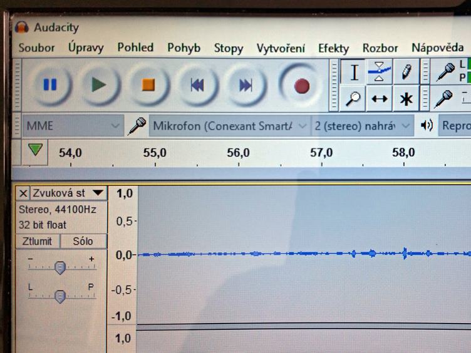Start recording with the red Record button

click(301, 86)
